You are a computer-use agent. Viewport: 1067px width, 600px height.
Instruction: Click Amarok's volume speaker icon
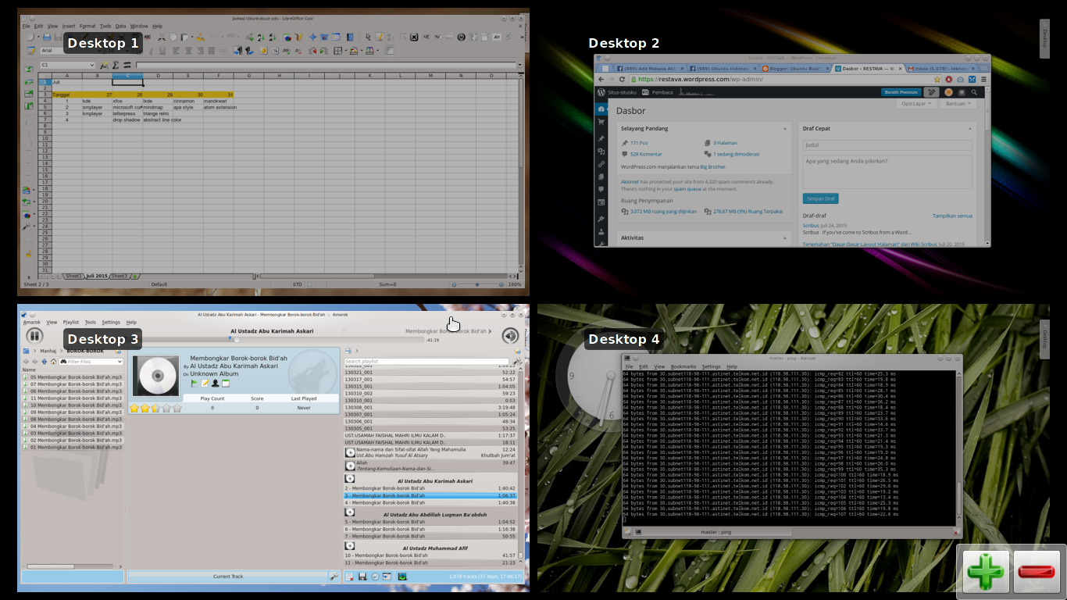coord(510,336)
